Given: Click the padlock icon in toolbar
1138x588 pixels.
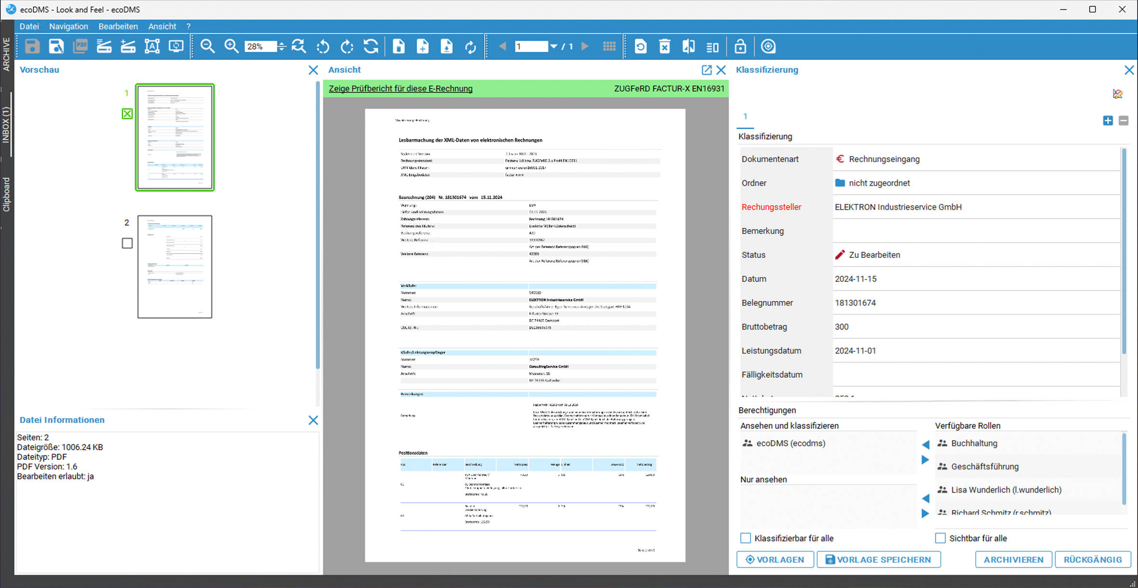Looking at the screenshot, I should [741, 47].
